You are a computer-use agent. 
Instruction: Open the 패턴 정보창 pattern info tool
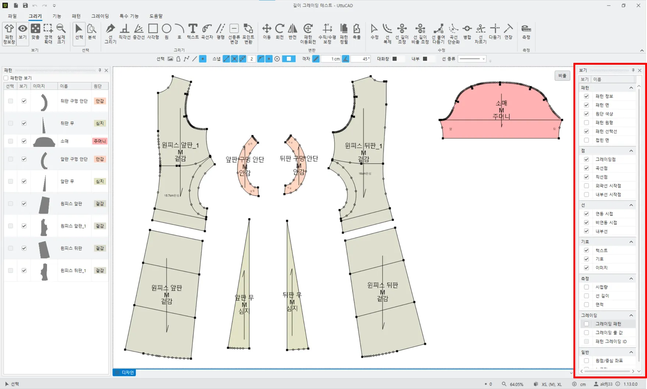pyautogui.click(x=9, y=34)
